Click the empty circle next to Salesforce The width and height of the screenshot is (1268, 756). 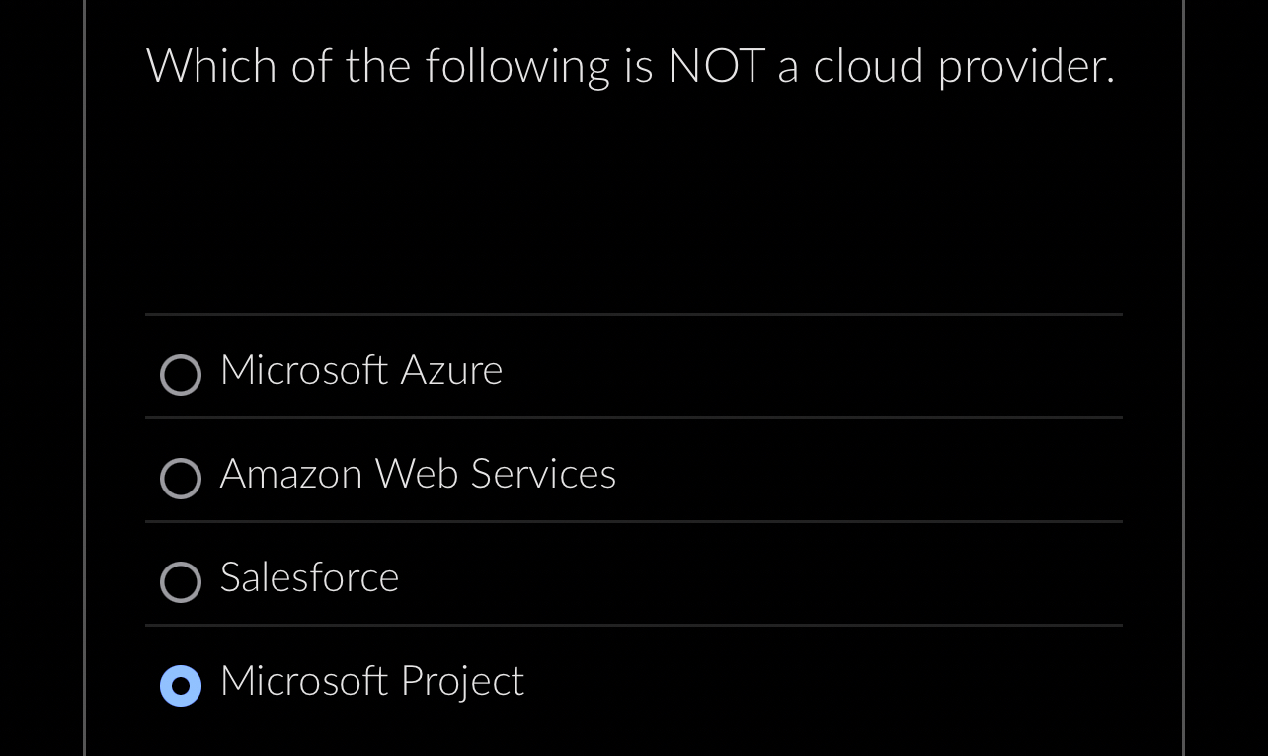tap(181, 582)
